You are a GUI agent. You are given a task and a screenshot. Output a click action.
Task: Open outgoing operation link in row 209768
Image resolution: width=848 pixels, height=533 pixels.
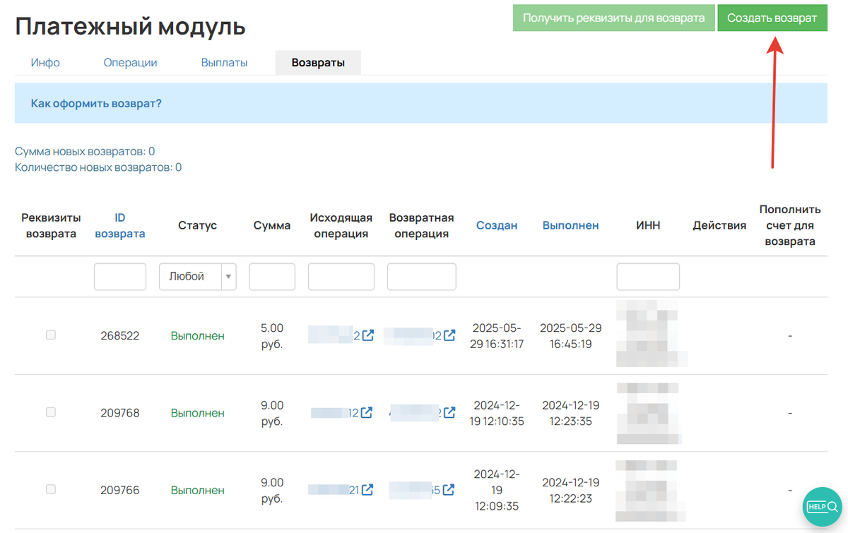tap(367, 413)
